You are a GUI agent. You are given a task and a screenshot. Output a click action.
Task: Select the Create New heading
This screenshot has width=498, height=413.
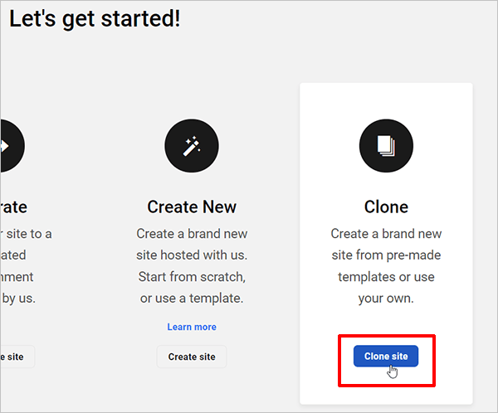tap(192, 206)
